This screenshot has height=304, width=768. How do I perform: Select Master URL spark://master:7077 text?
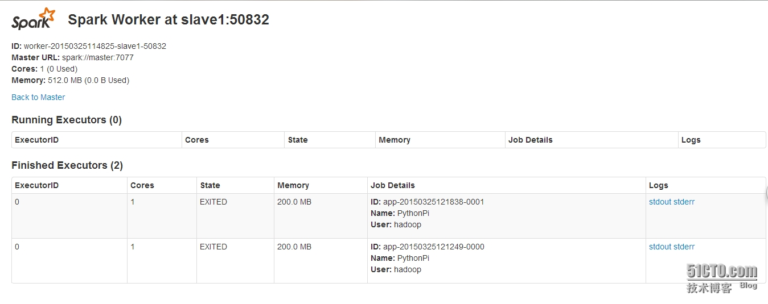point(72,57)
